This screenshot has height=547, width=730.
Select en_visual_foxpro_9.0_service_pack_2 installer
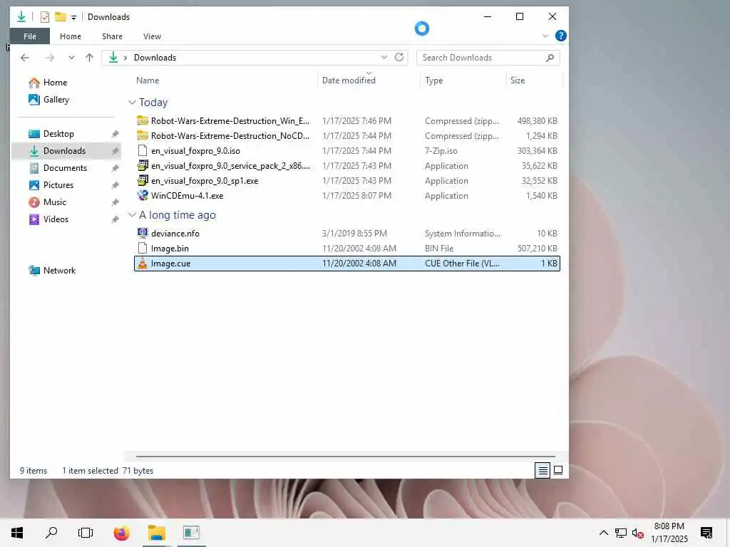click(x=347, y=166)
